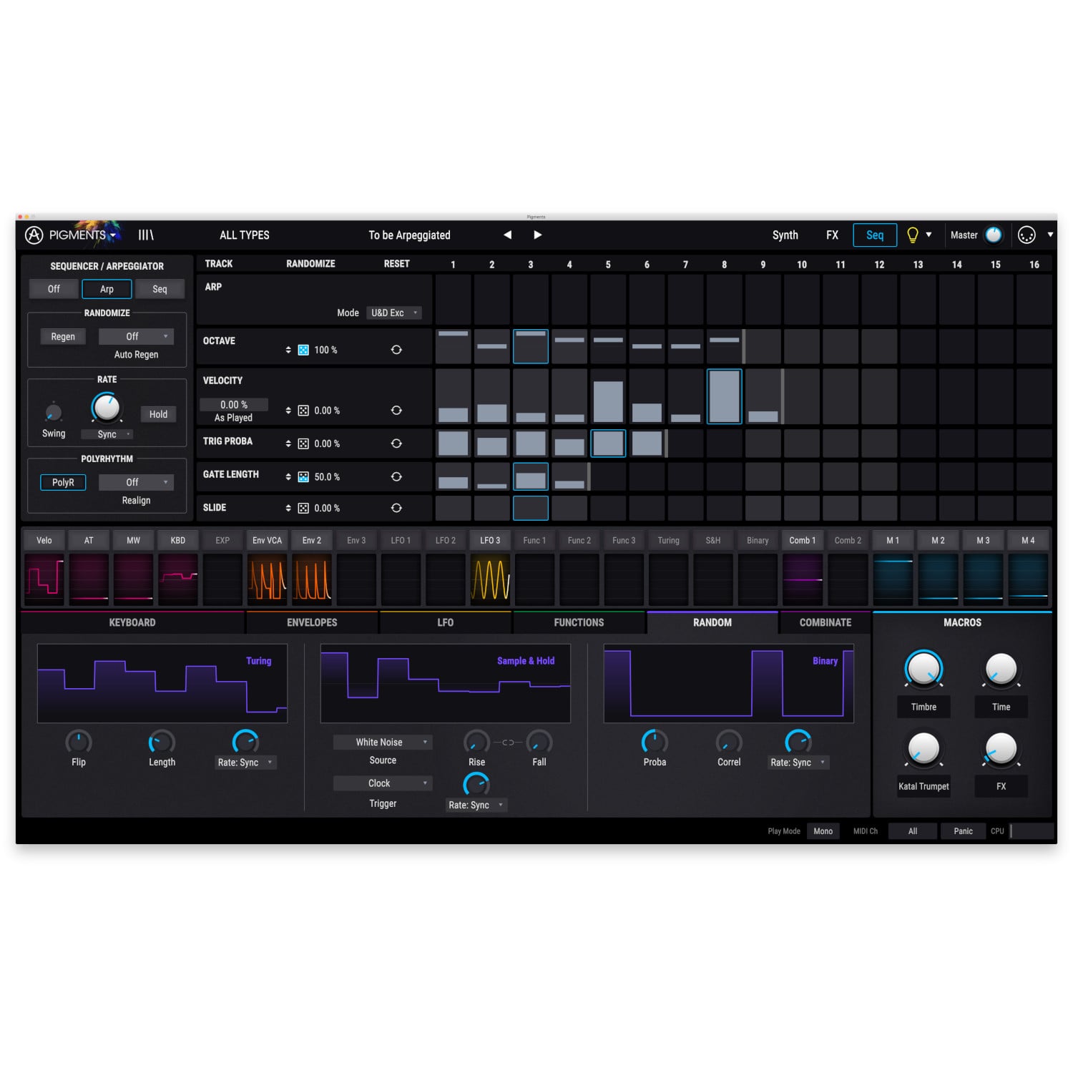Switch the sequencer to Seq mode
Image resolution: width=1073 pixels, height=1073 pixels.
point(160,289)
